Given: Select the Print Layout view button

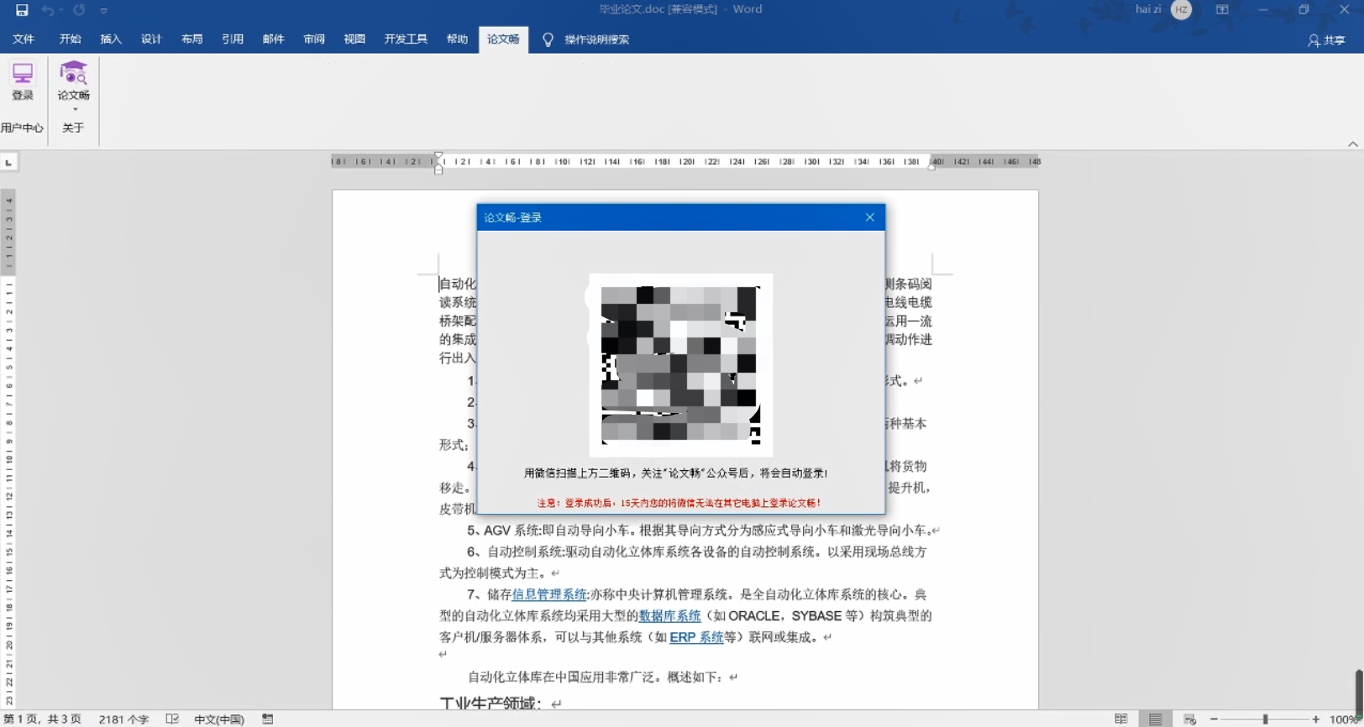Looking at the screenshot, I should point(1156,719).
